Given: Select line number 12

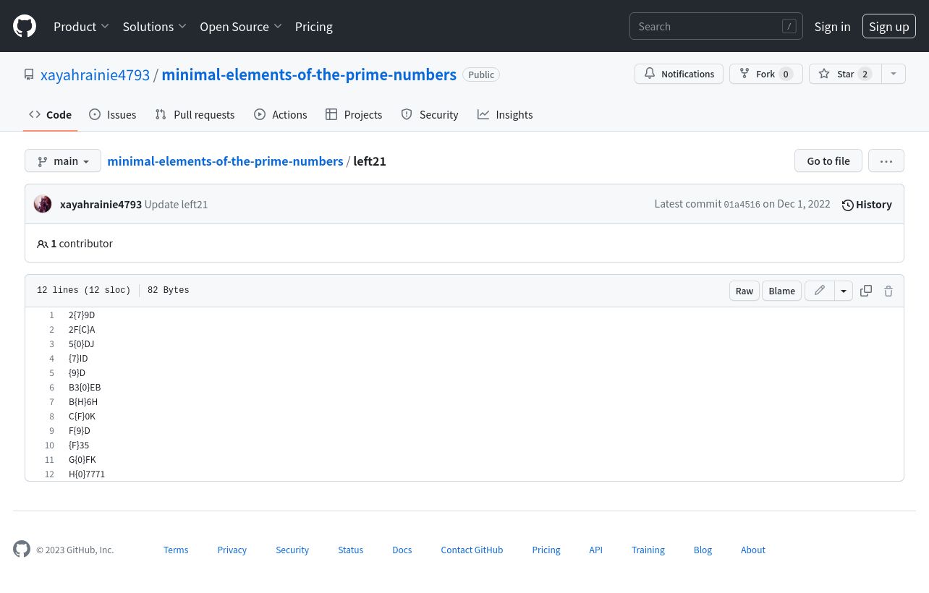Looking at the screenshot, I should (x=49, y=474).
